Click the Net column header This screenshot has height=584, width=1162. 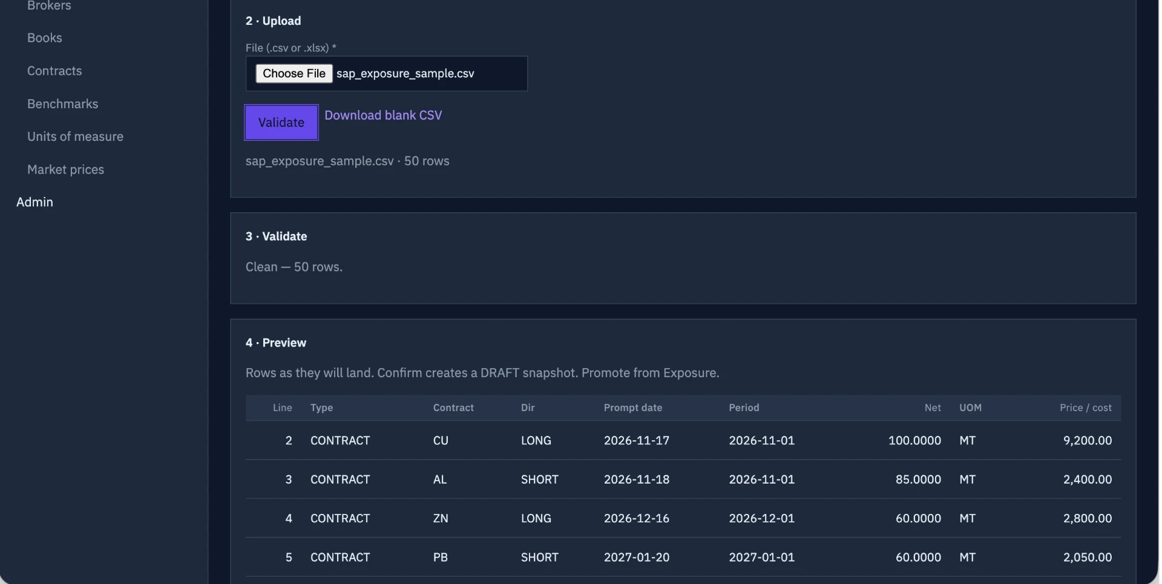pos(933,407)
